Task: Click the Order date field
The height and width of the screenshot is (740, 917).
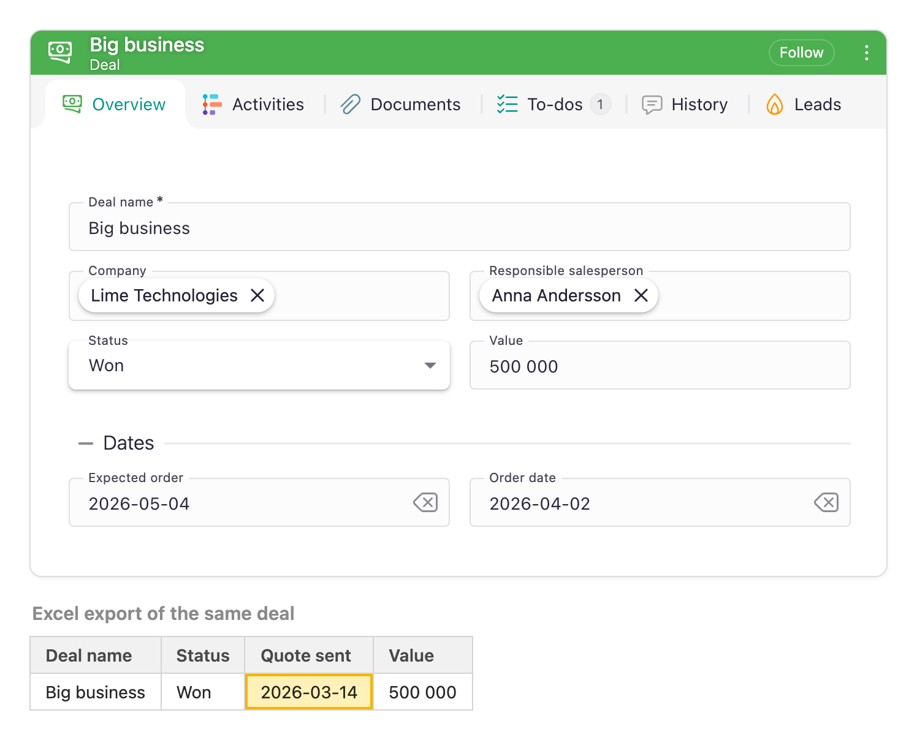Action: [x=660, y=503]
